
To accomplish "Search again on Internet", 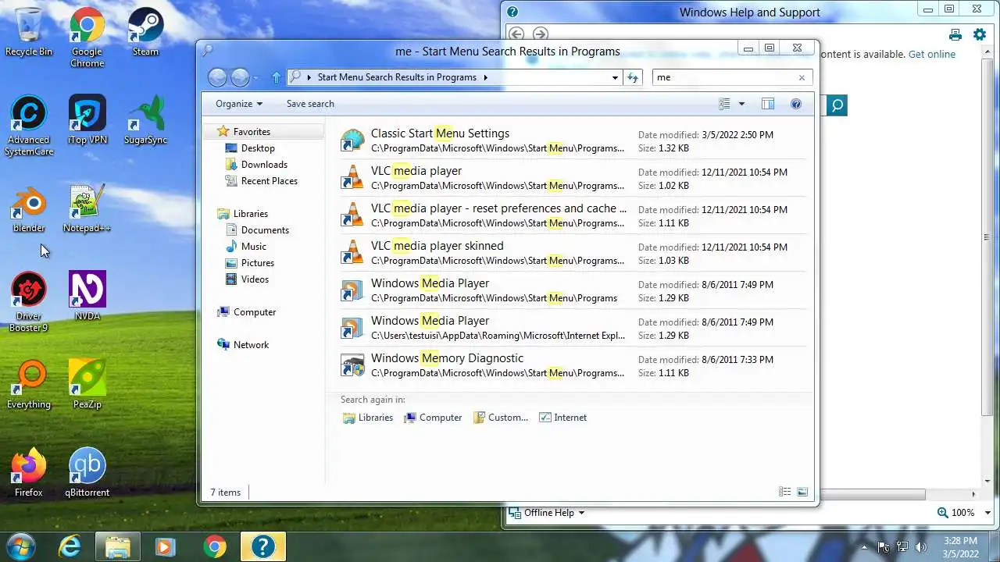I will [x=563, y=418].
